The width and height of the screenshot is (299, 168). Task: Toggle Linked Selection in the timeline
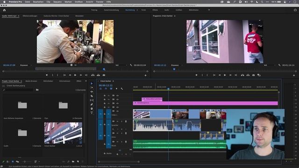(111, 89)
